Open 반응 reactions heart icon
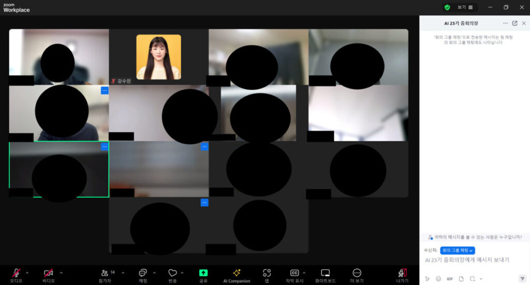 point(172,273)
